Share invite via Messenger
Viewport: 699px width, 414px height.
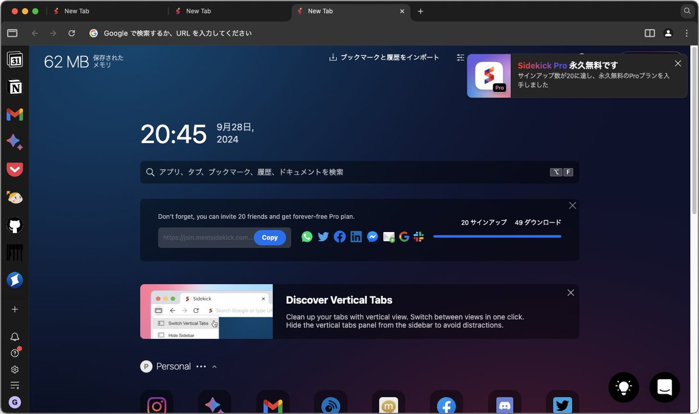373,237
